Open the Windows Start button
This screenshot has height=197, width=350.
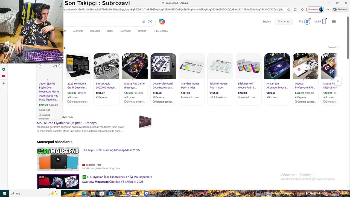[4, 193]
